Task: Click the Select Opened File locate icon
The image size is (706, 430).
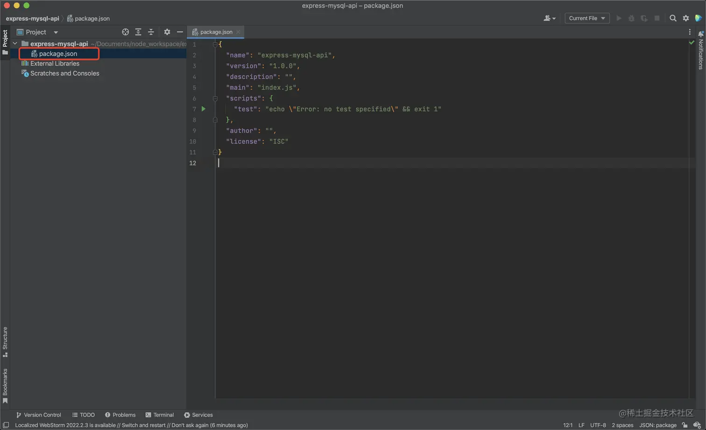Action: [x=125, y=32]
